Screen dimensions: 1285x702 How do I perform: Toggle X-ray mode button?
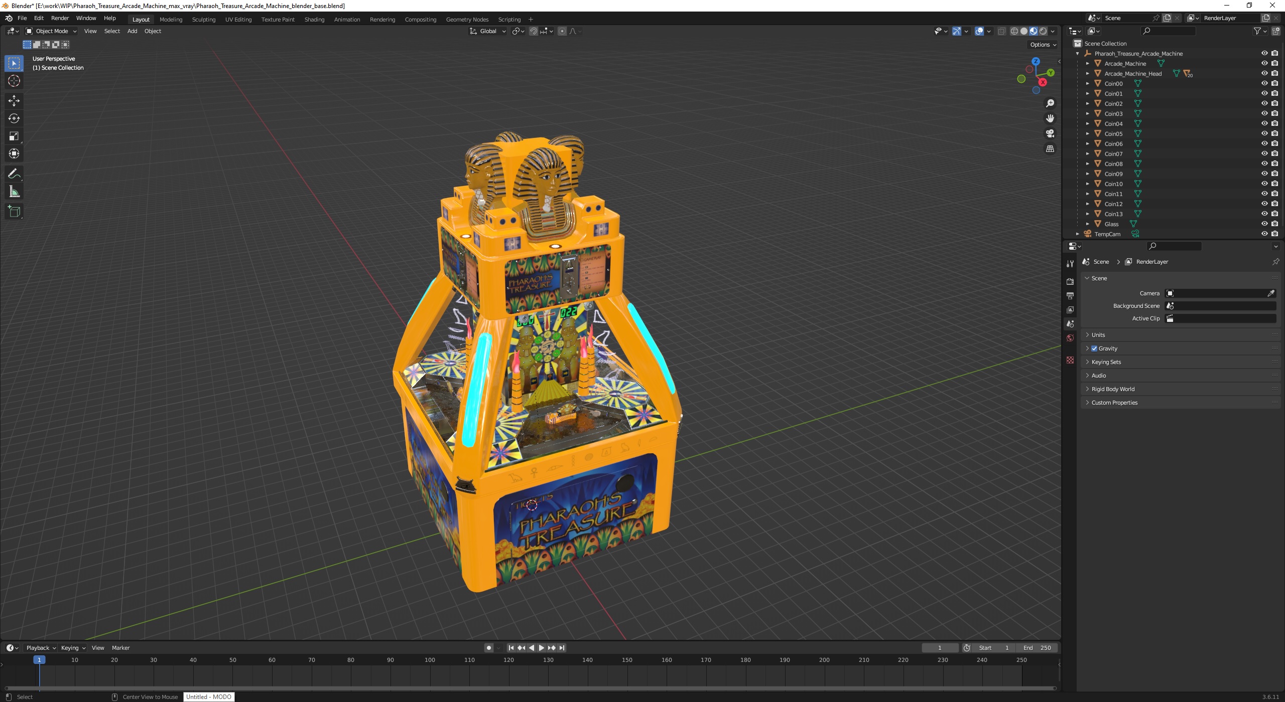point(1001,31)
